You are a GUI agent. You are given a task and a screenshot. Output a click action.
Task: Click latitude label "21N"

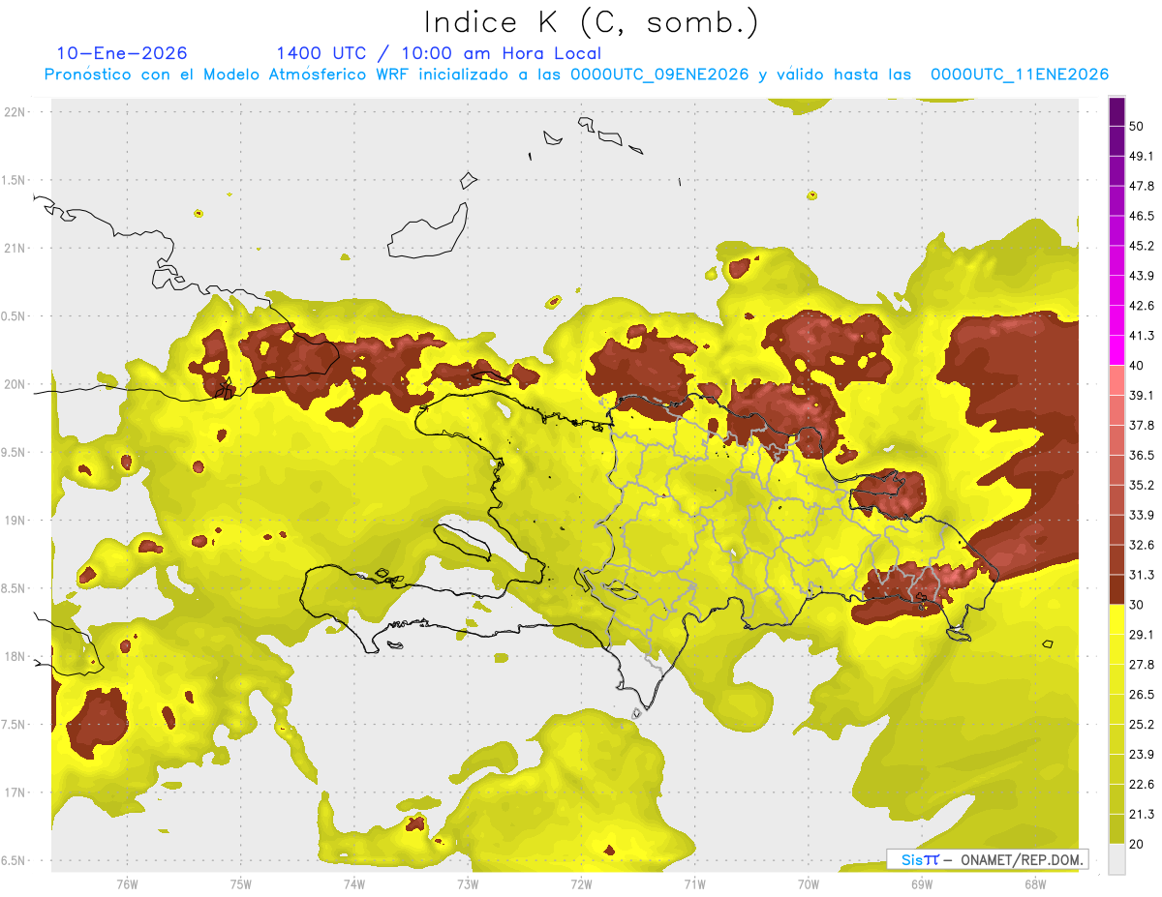point(15,249)
